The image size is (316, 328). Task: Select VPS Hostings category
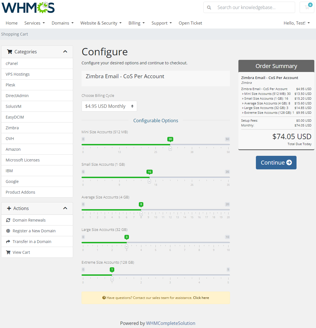point(37,74)
